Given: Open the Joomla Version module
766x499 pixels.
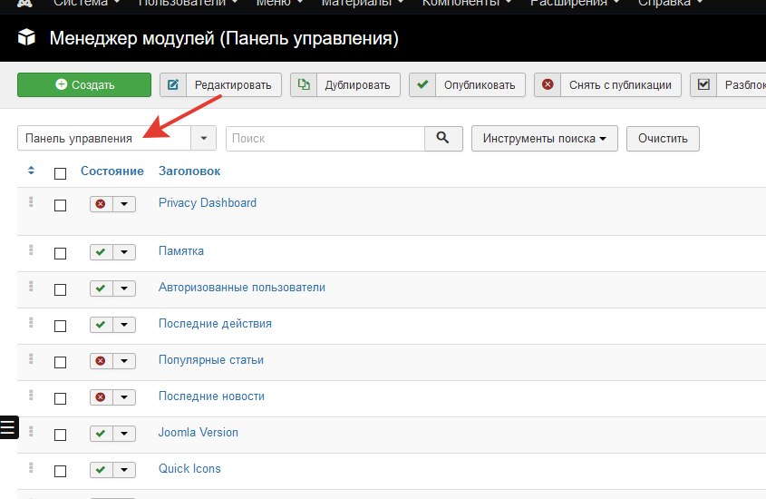Looking at the screenshot, I should coord(199,432).
